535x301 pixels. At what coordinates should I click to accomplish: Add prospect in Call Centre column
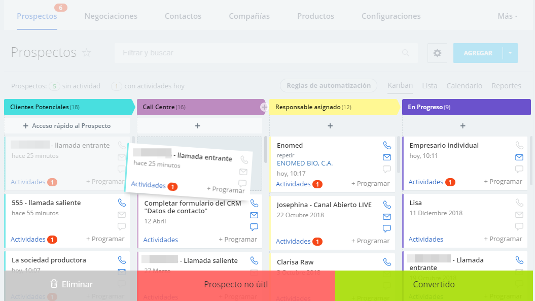tap(198, 126)
